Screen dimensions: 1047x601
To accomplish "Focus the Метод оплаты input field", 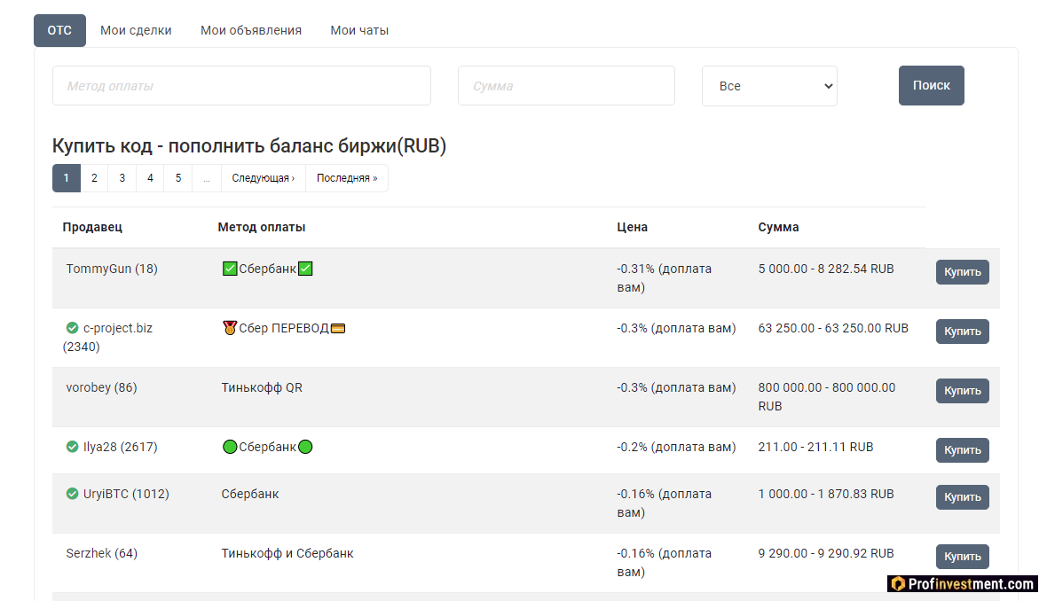I will pyautogui.click(x=241, y=86).
